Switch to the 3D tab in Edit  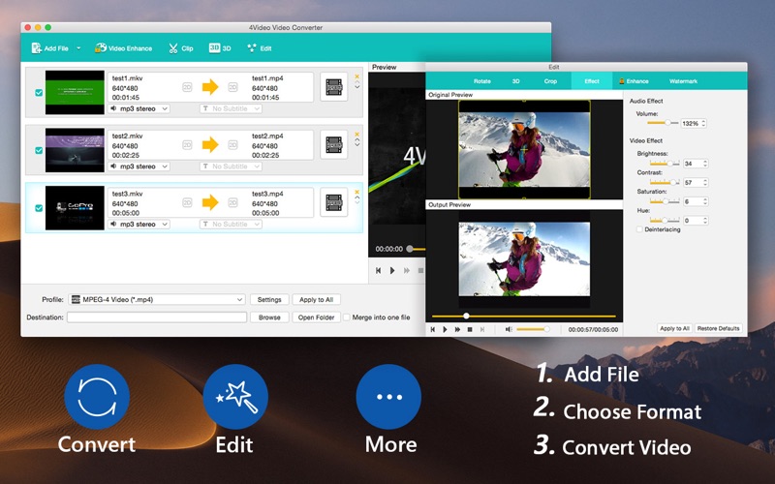pos(515,81)
